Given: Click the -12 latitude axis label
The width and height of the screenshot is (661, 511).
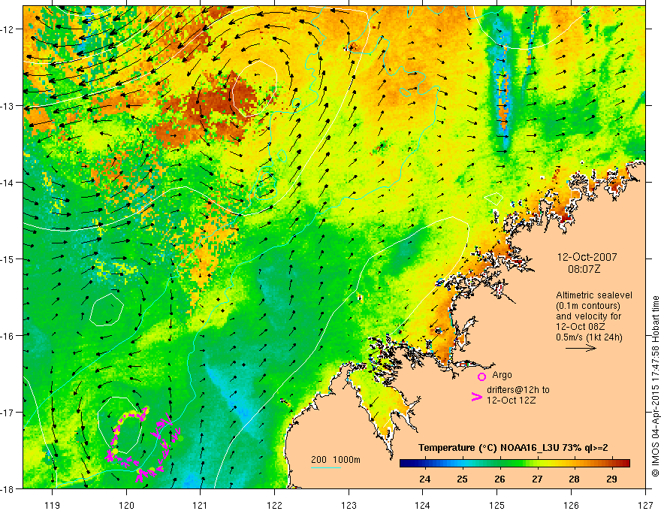Looking at the screenshot, I should [8, 29].
